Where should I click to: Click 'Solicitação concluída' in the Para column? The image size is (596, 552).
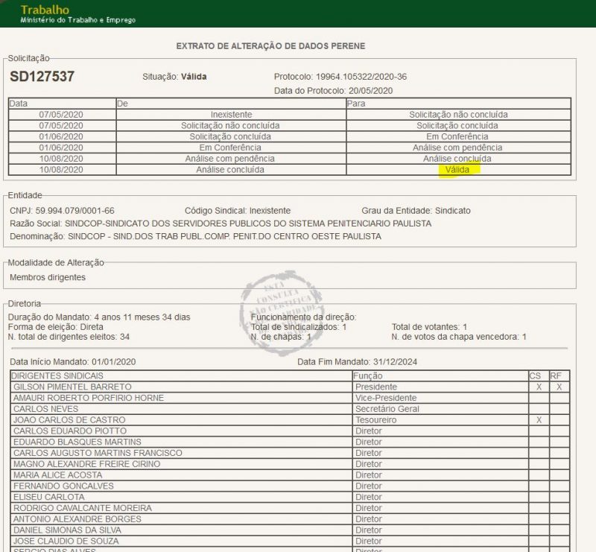[x=458, y=125]
